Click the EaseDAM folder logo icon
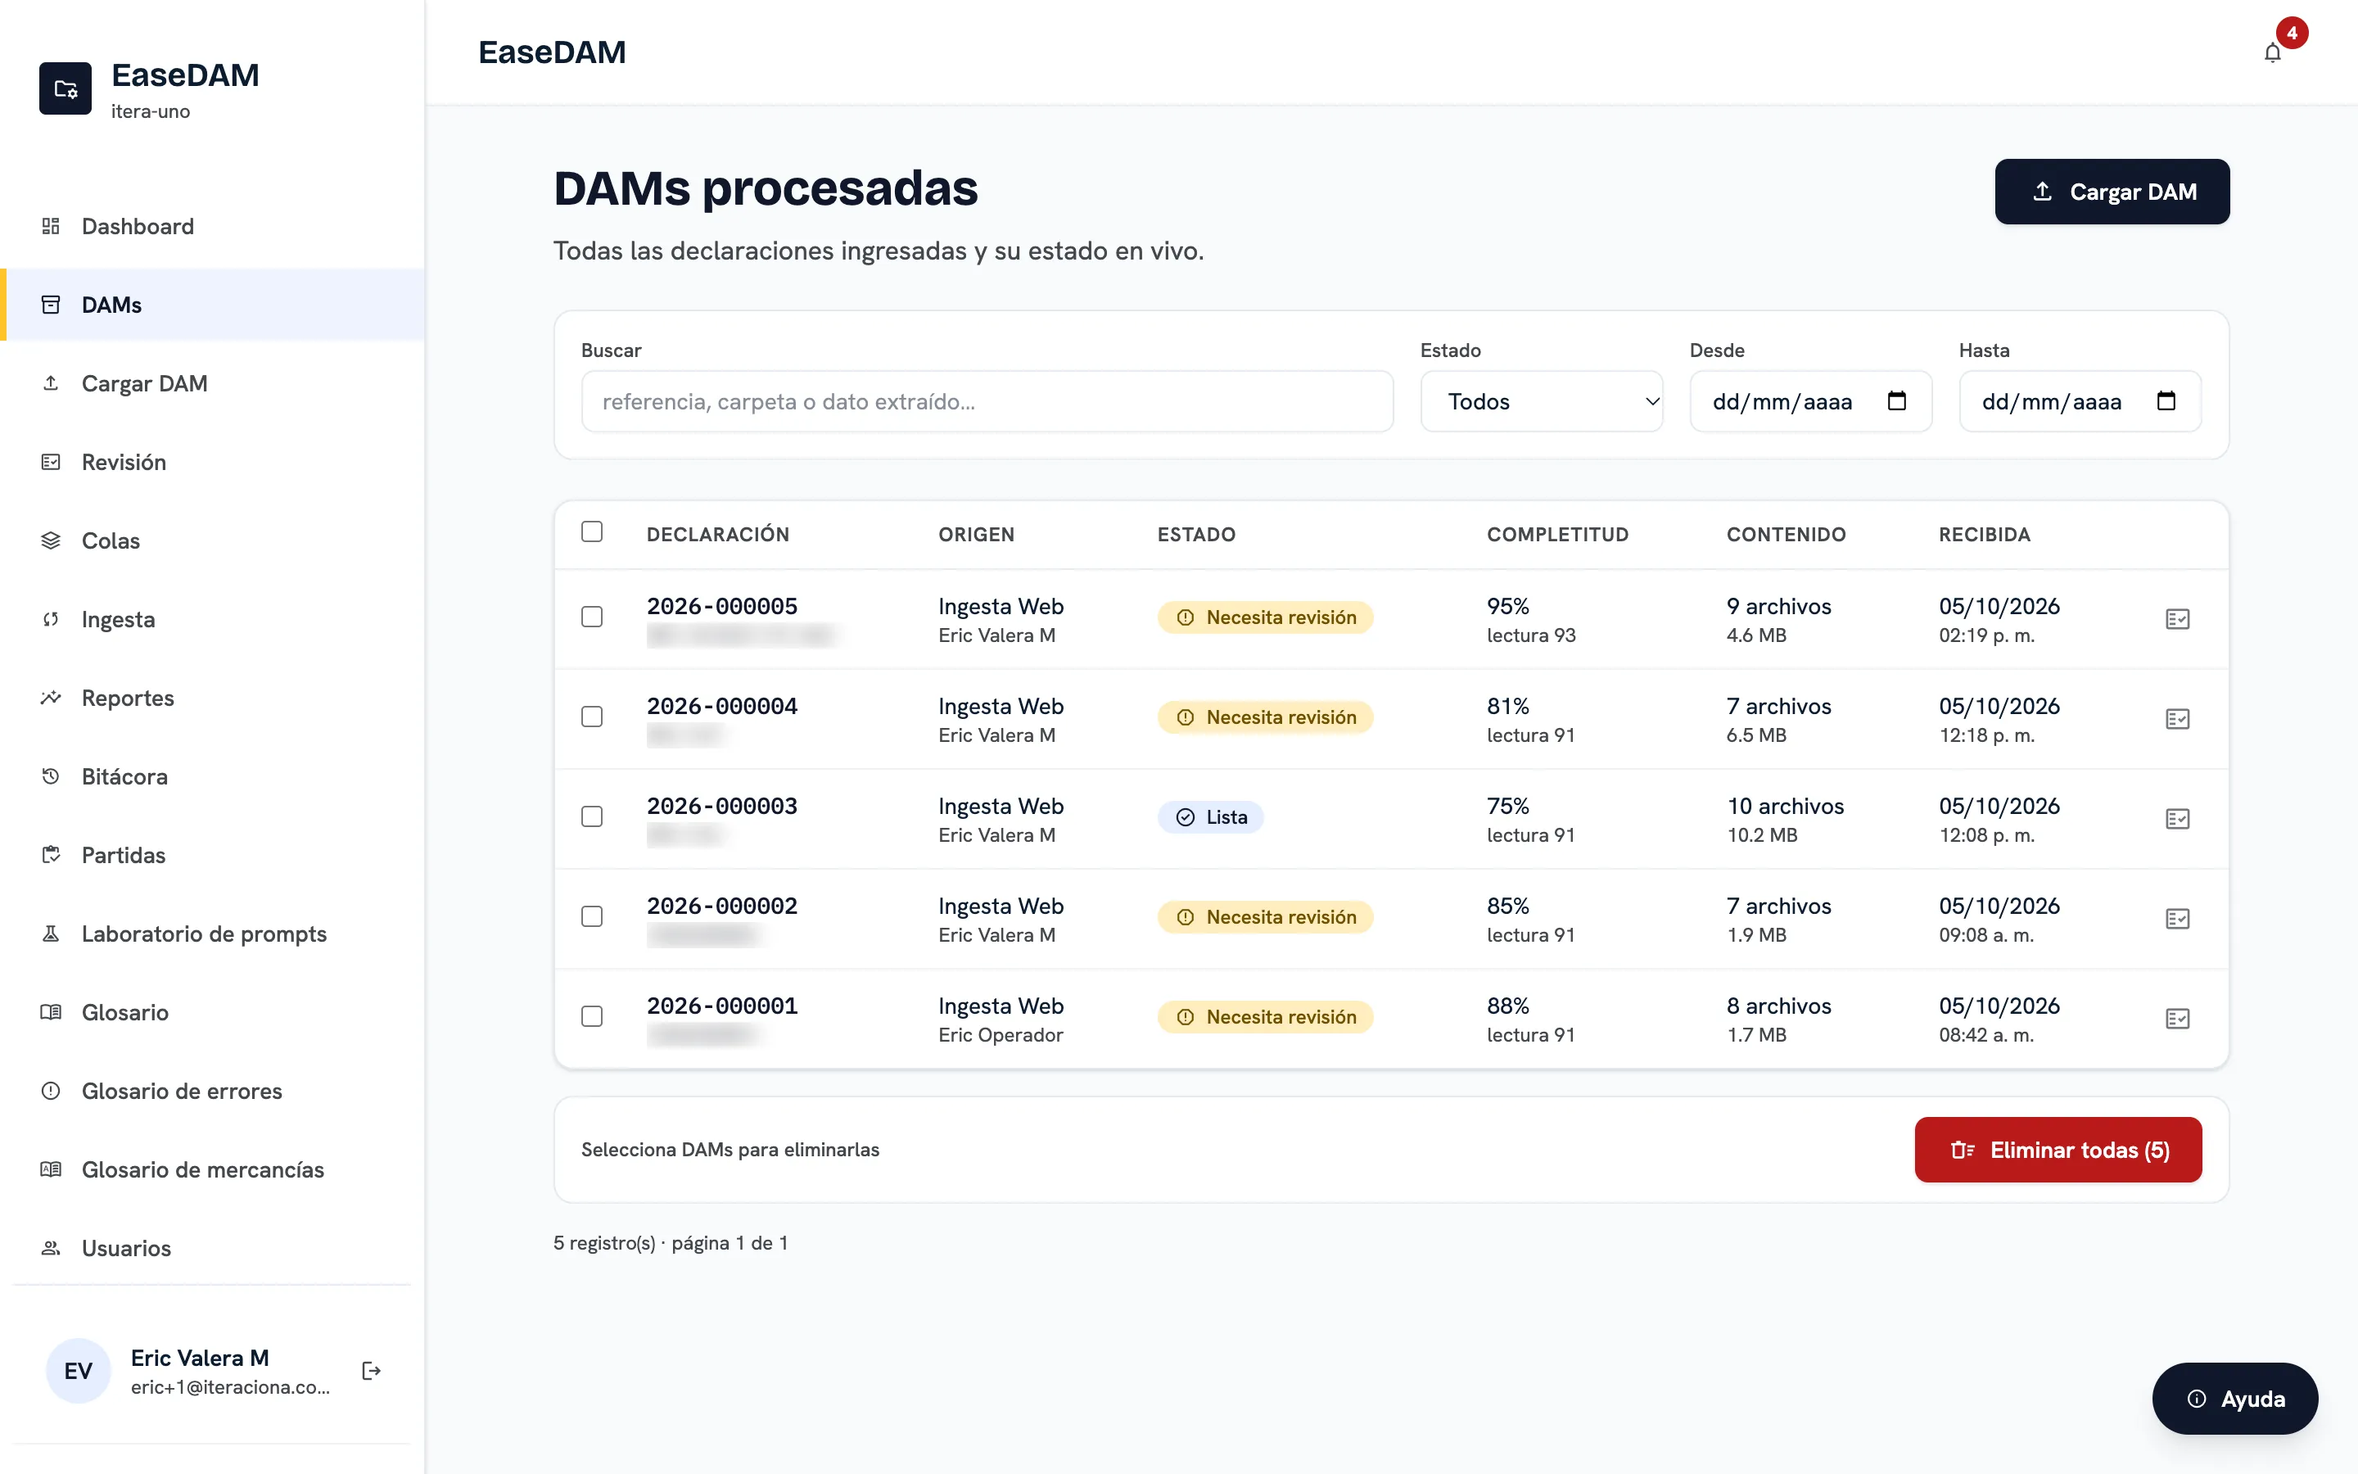This screenshot has width=2358, height=1474. (65, 88)
